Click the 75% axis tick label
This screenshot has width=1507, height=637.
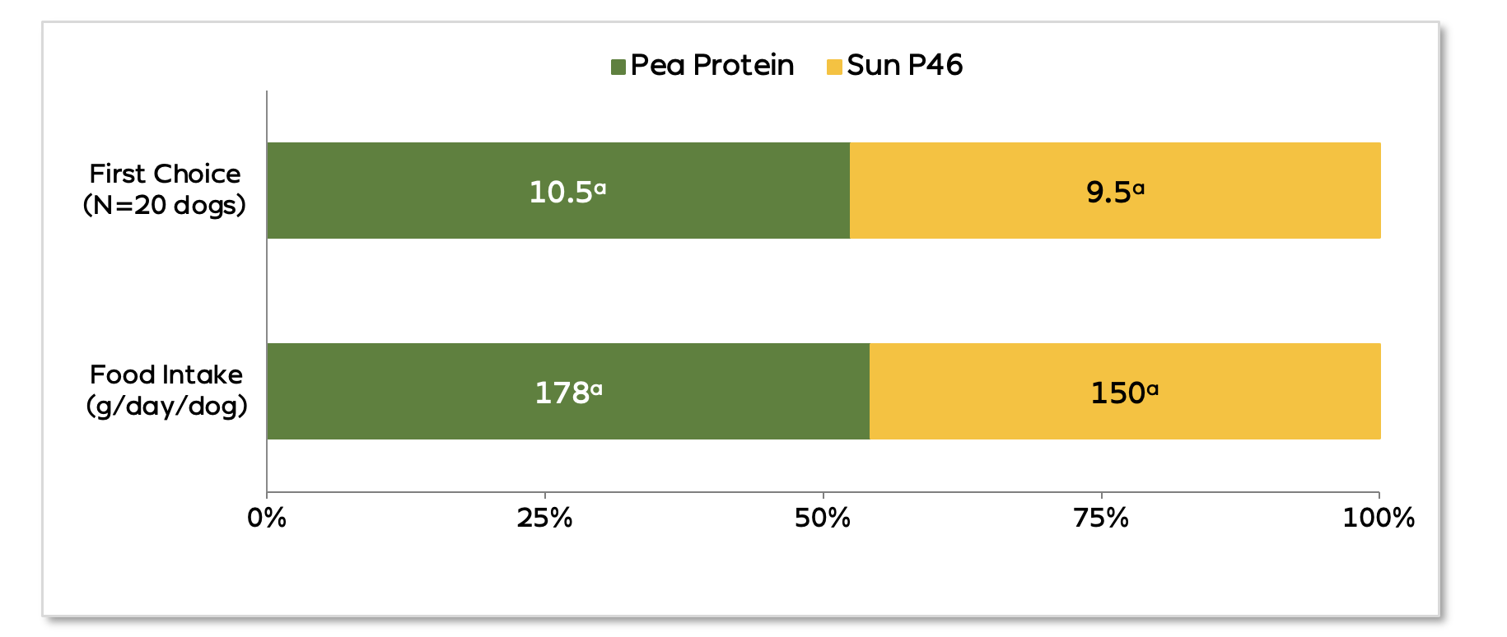click(1101, 518)
